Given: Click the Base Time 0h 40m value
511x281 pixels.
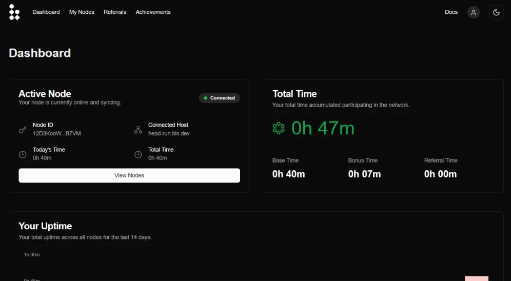Looking at the screenshot, I should coord(288,174).
